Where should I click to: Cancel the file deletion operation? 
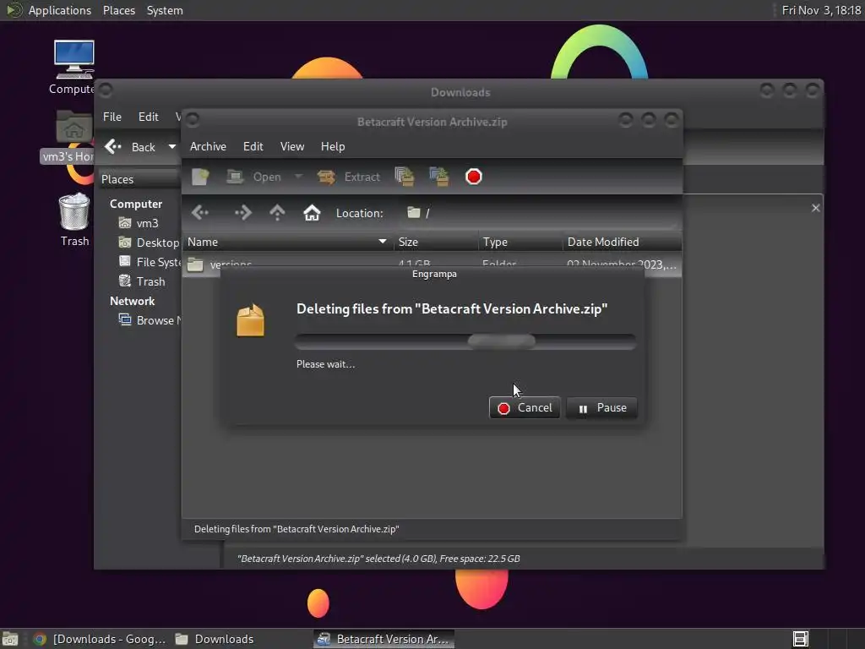(525, 408)
